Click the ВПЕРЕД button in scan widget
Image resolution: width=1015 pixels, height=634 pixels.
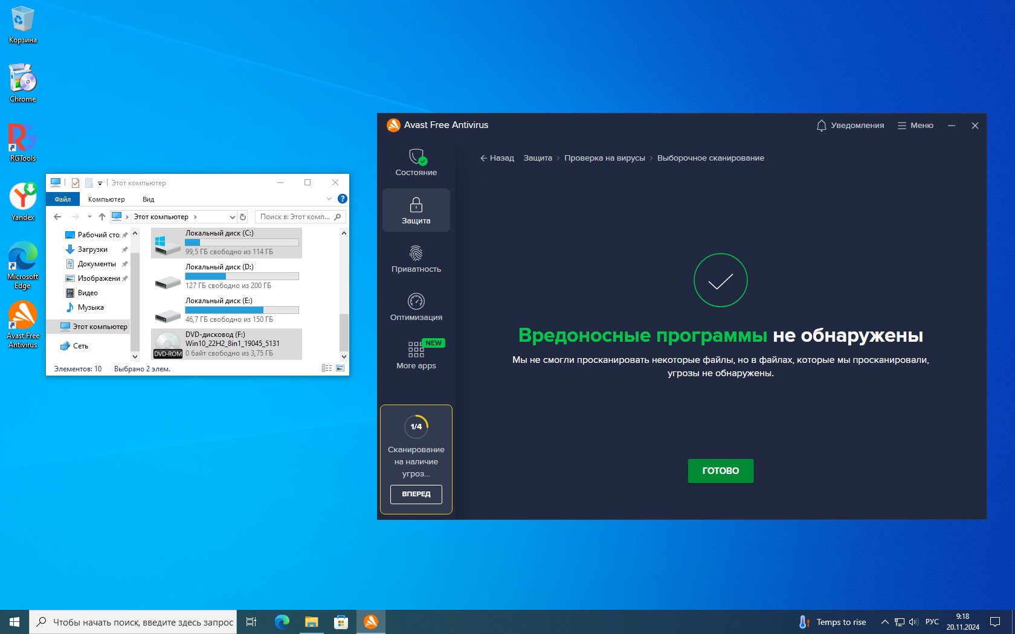coord(416,494)
